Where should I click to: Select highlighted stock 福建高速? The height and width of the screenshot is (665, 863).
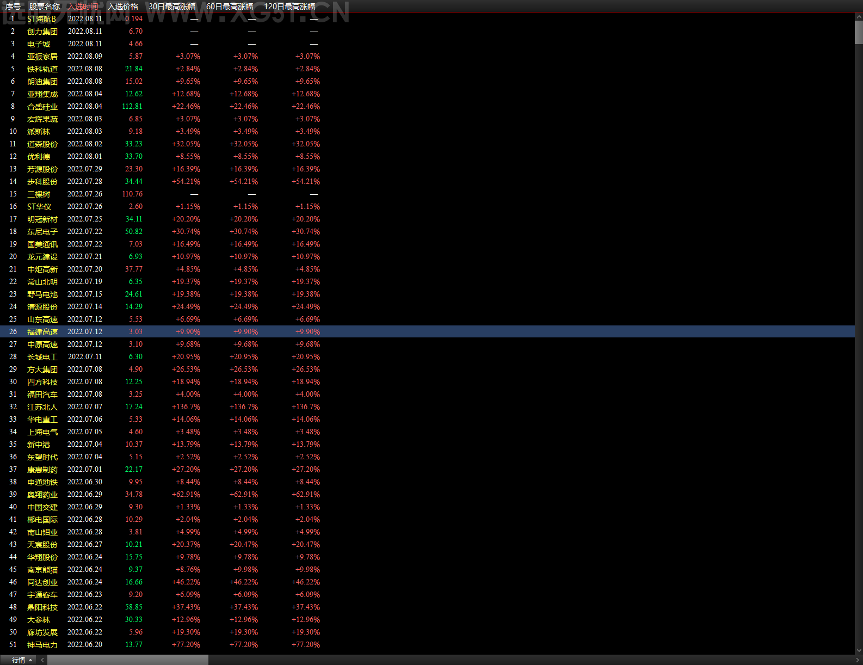42,332
